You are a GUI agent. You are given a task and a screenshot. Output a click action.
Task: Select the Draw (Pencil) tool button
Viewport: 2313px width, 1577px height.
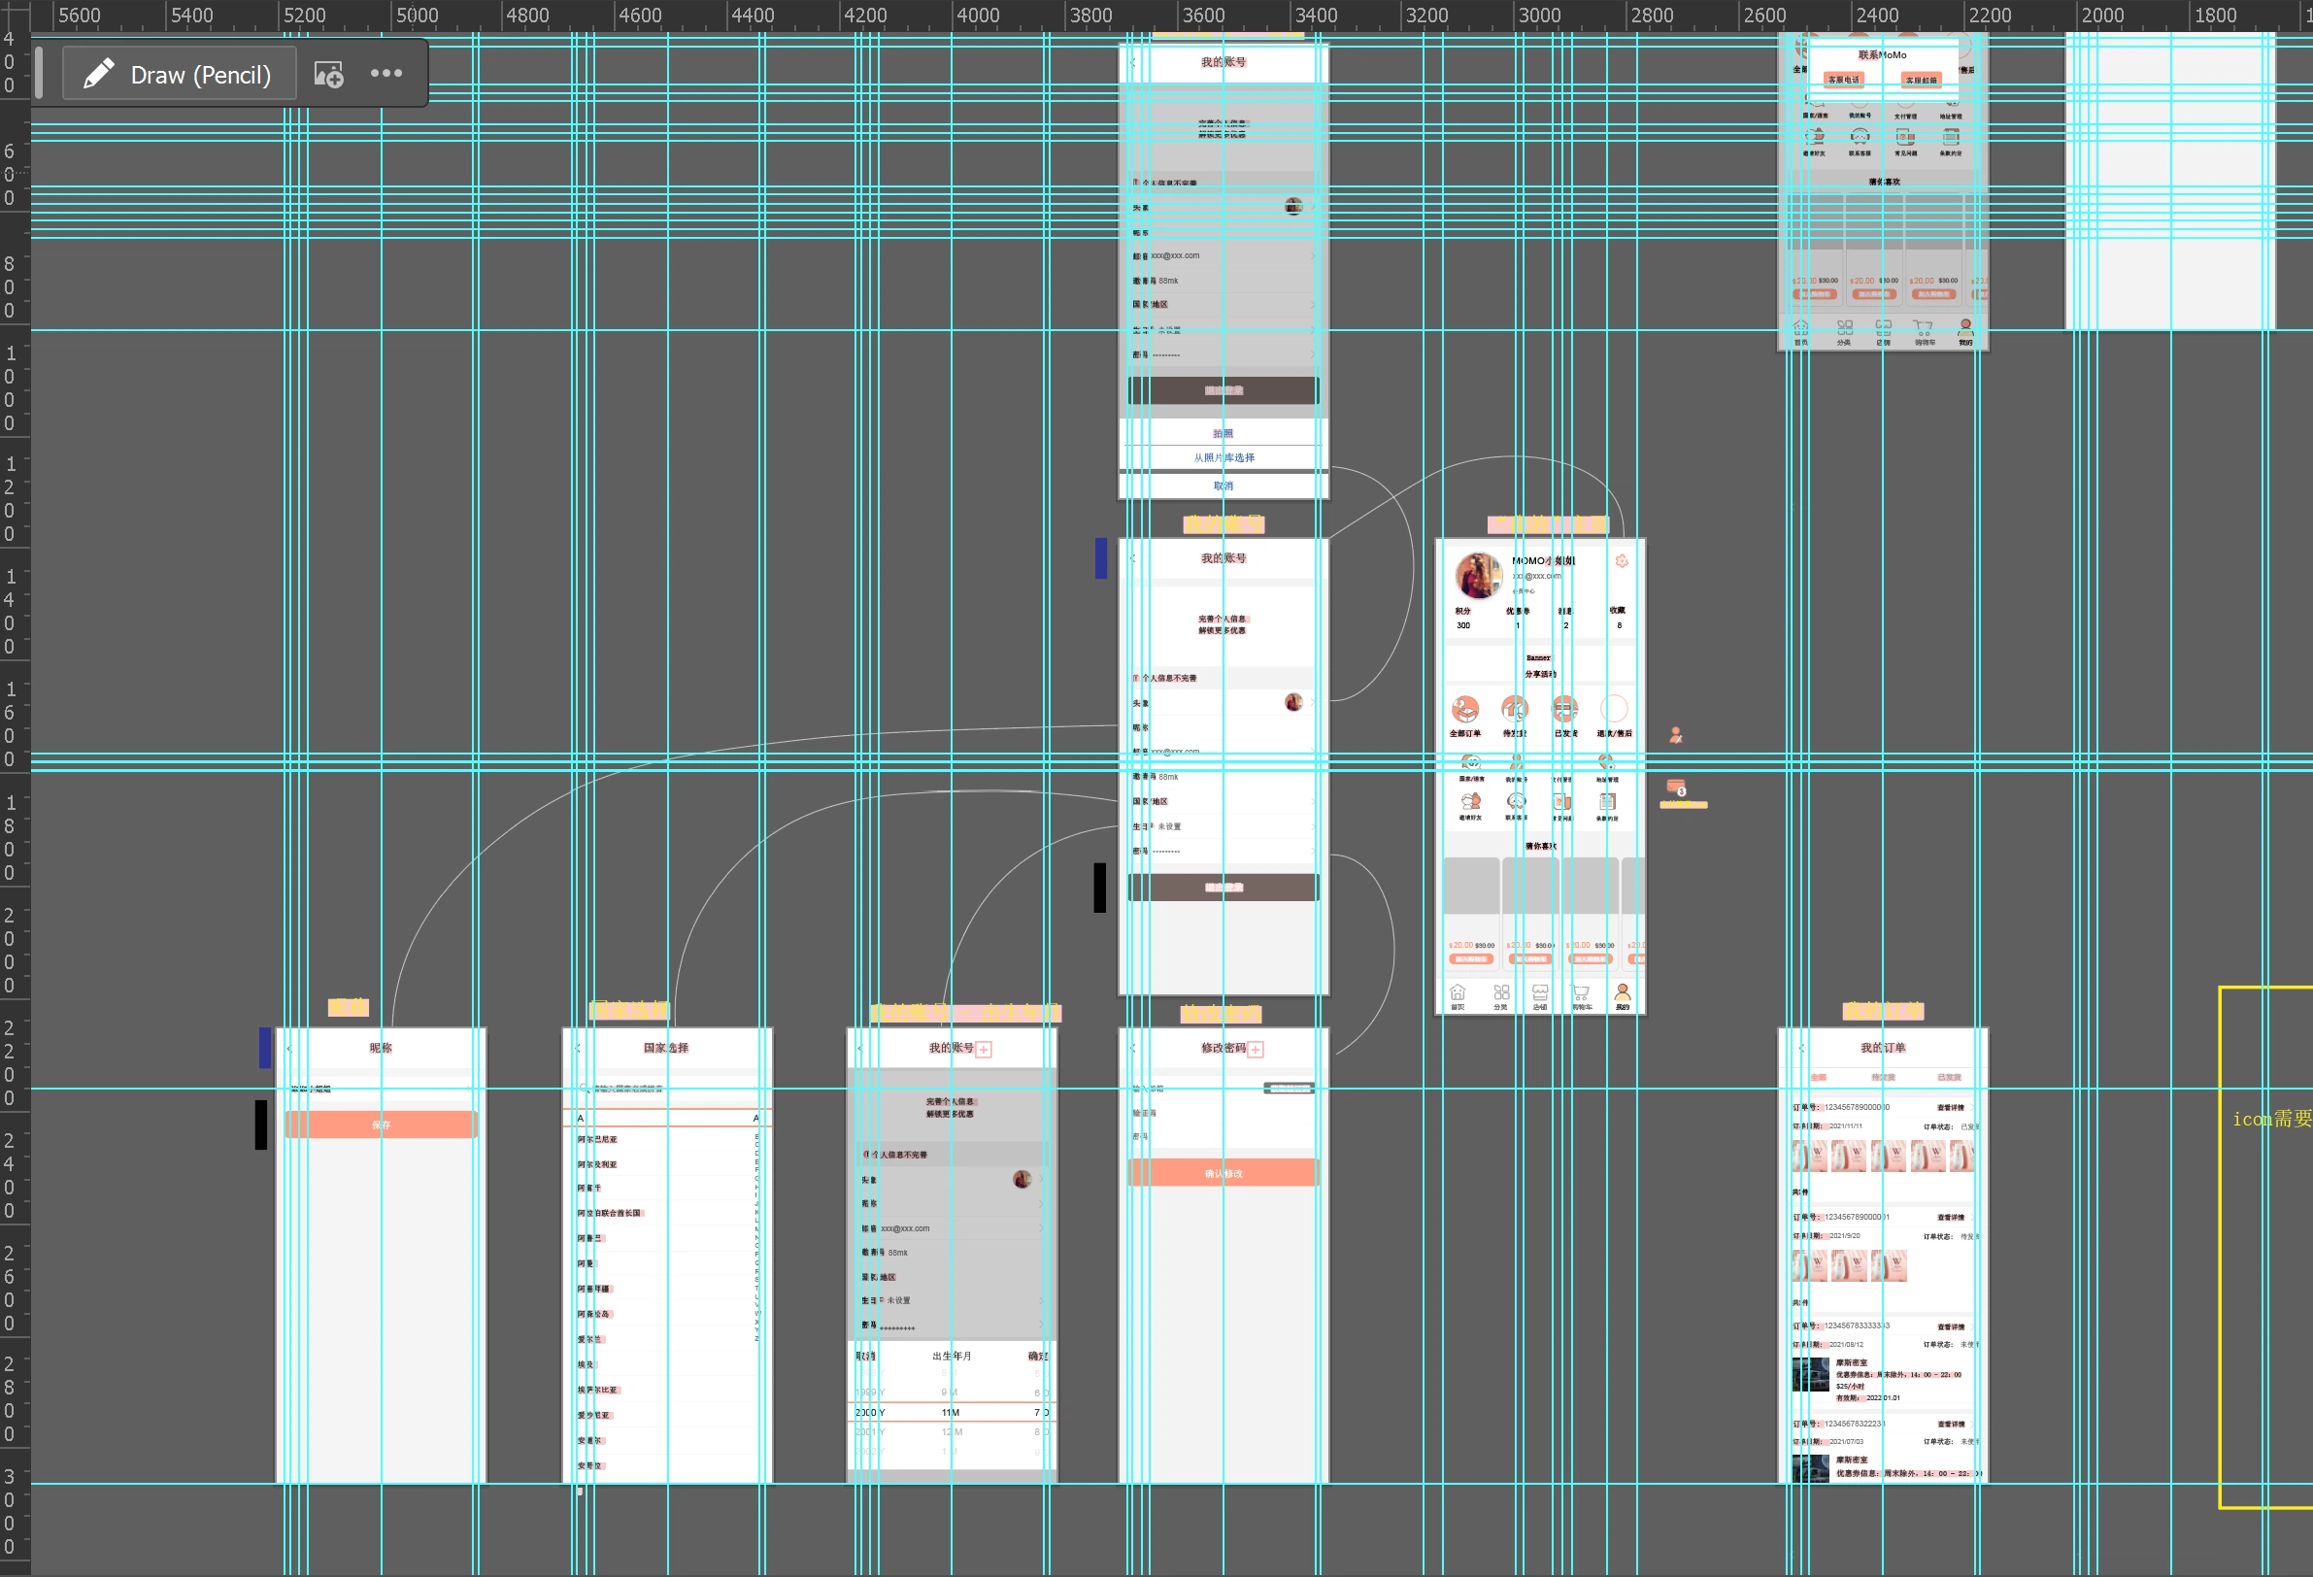[179, 74]
